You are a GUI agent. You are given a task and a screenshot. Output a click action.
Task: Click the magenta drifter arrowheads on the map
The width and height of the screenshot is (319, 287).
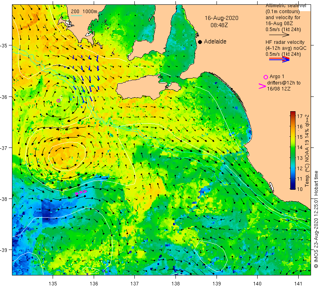[81, 193]
